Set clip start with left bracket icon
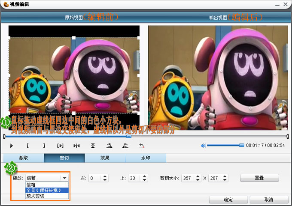Viewport: 292px width, 206px height. click(27, 146)
